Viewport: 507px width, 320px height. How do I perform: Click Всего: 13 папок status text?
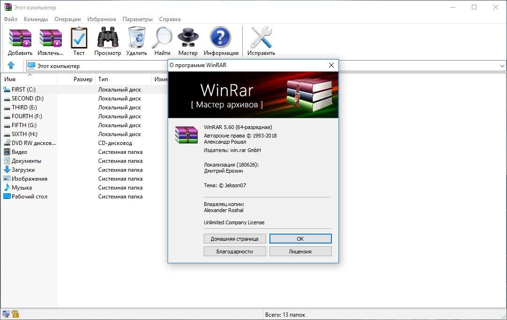pyautogui.click(x=285, y=314)
